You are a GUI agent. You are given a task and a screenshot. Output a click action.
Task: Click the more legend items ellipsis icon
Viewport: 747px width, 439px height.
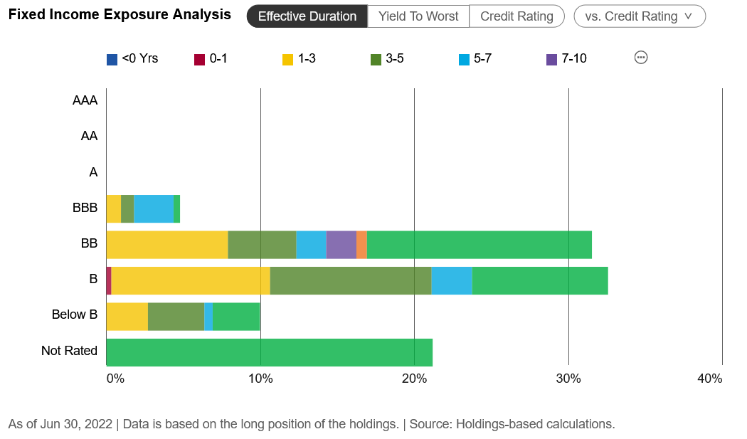(640, 58)
